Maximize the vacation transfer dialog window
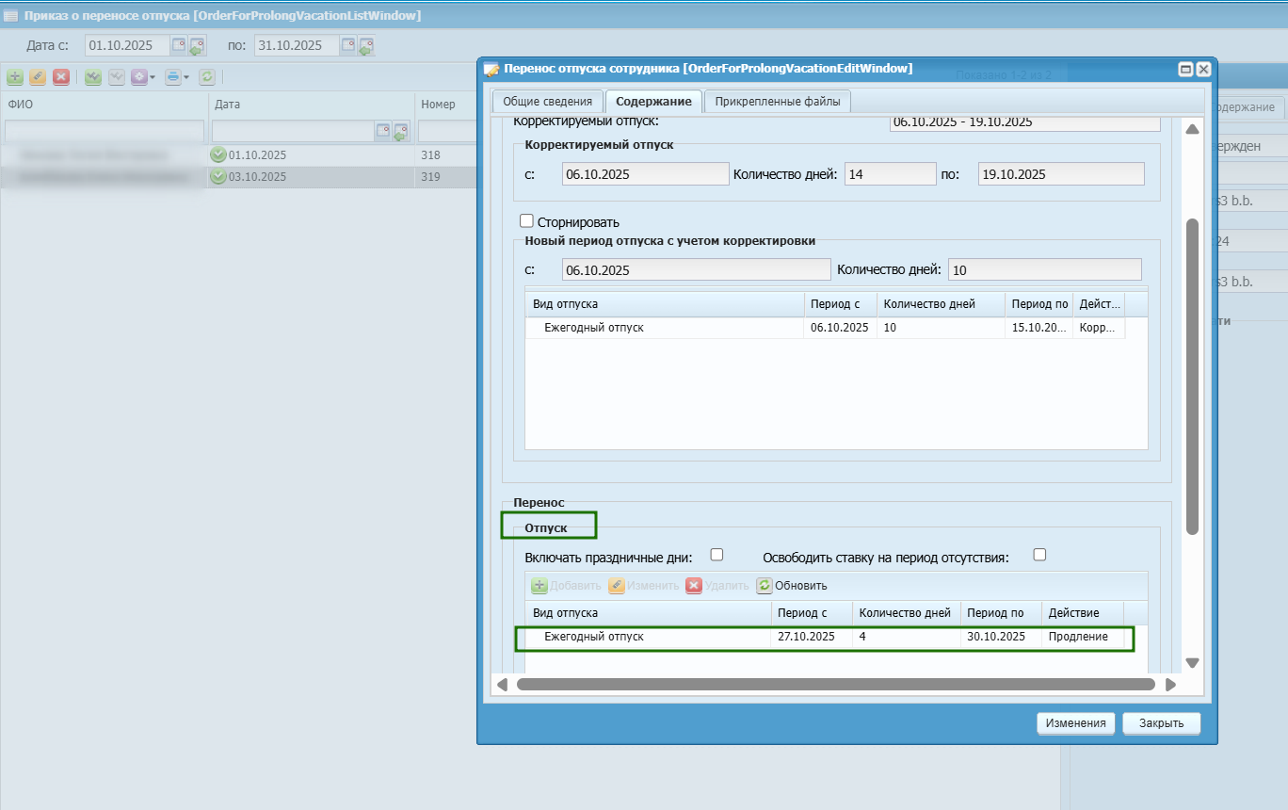Image resolution: width=1288 pixels, height=810 pixels. coord(1186,69)
